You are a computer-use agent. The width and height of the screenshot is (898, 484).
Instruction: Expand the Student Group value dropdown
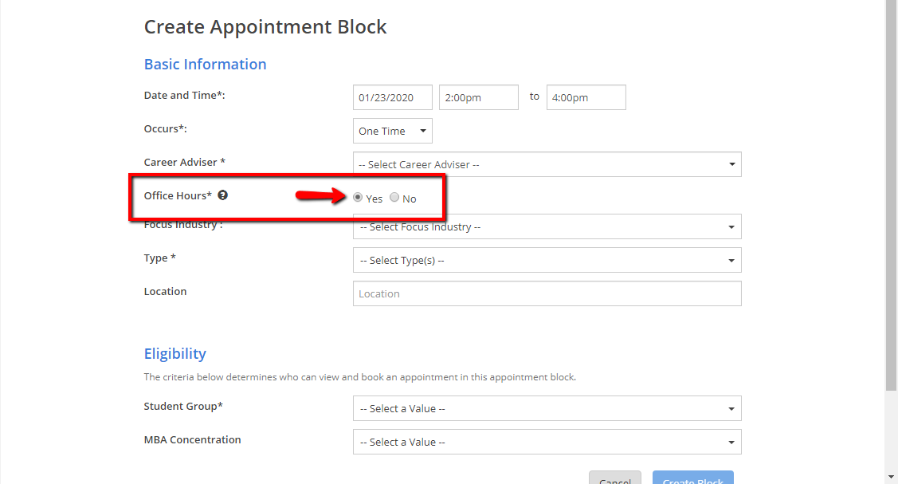(547, 408)
